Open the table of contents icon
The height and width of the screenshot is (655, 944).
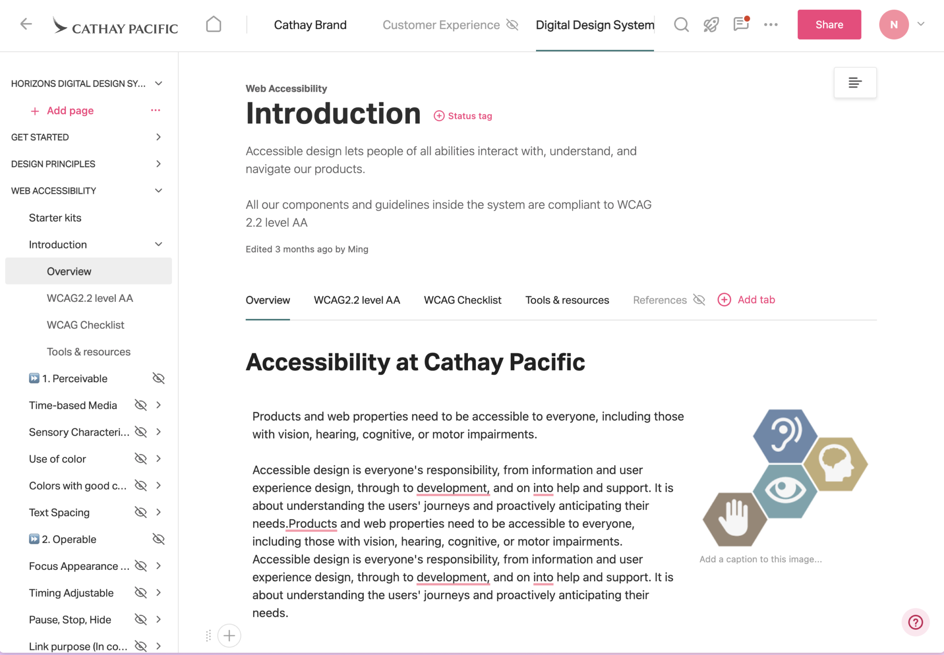[x=855, y=83]
